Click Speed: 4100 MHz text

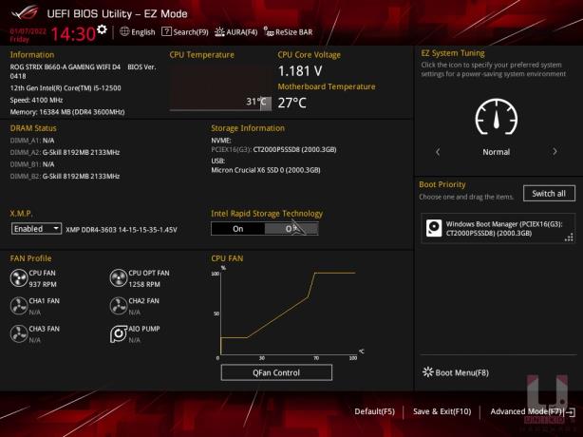(36, 100)
